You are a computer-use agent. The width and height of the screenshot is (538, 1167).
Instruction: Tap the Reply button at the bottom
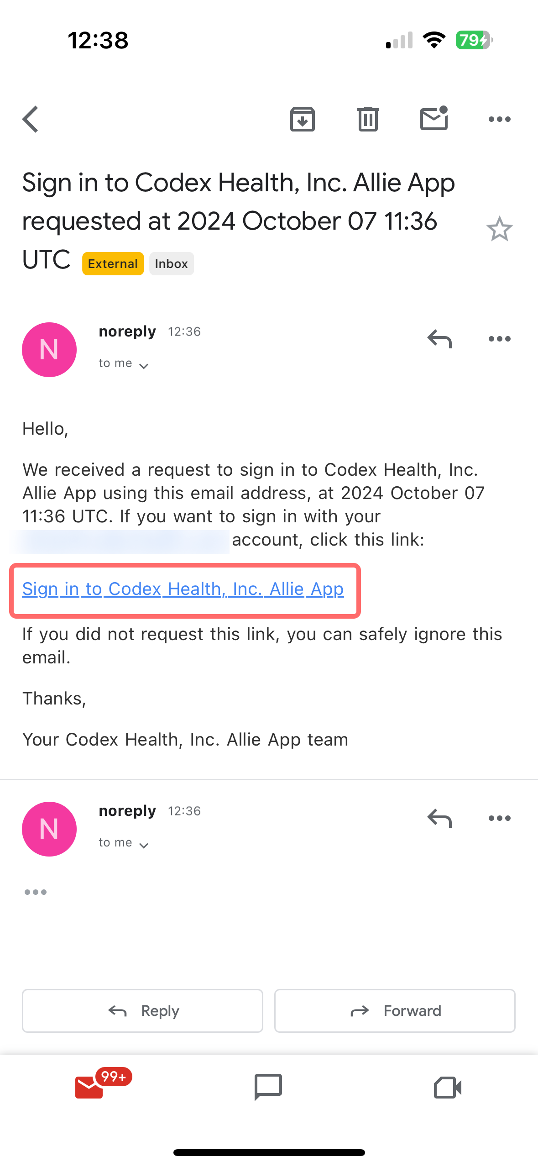coord(142,1011)
